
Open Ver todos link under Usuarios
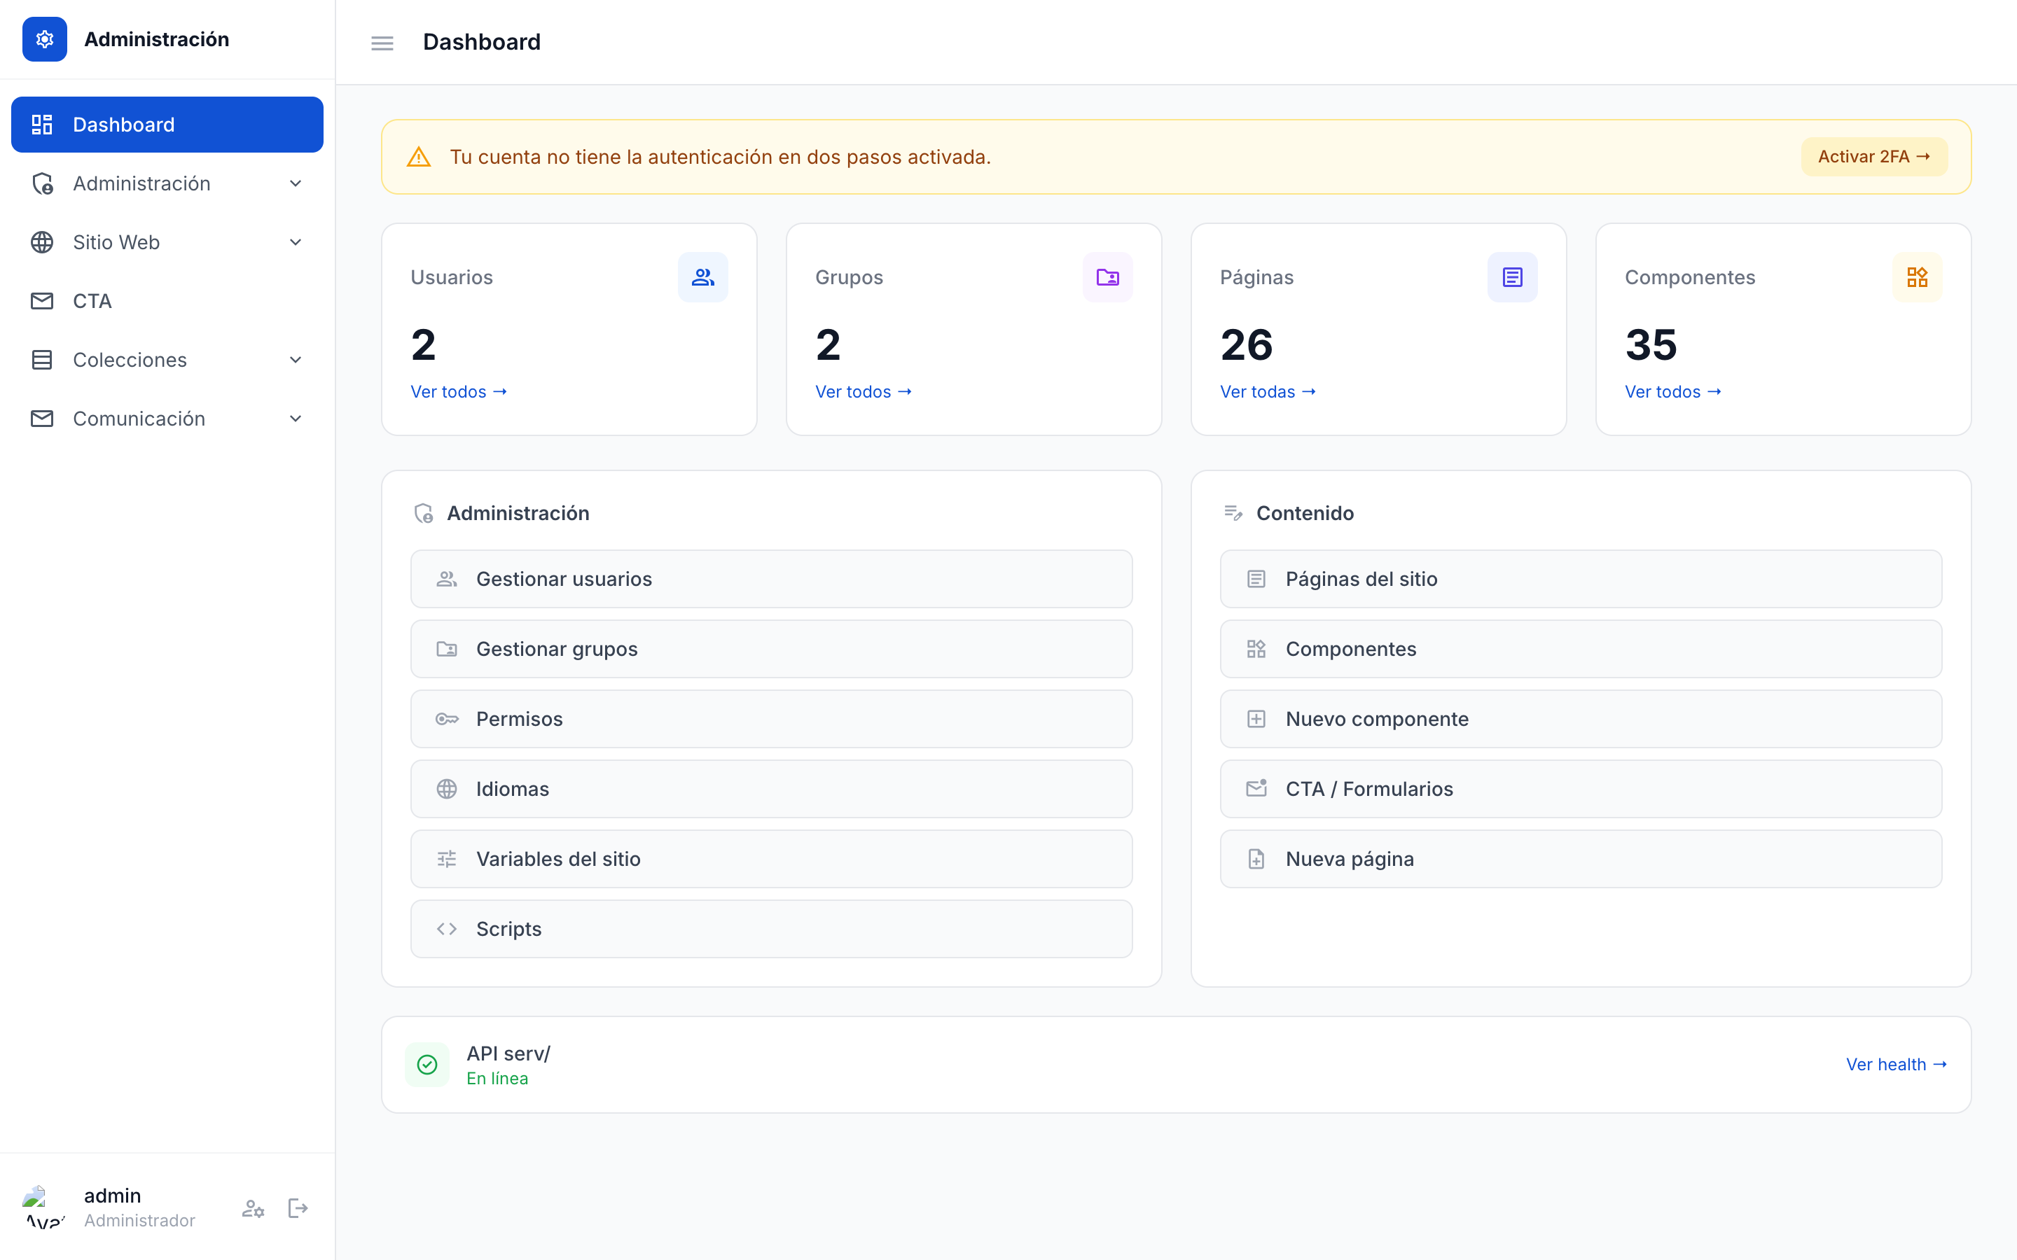pyautogui.click(x=459, y=392)
